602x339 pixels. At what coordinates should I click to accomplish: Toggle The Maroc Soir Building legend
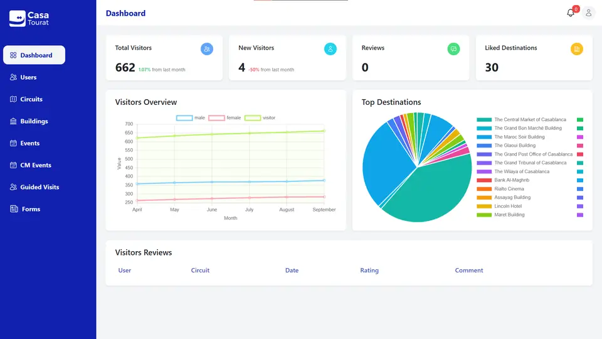pos(510,137)
